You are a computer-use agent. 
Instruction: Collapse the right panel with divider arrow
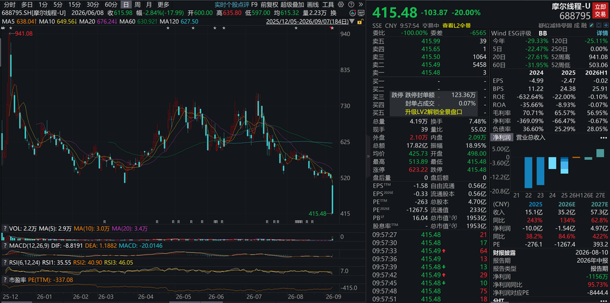368,156
